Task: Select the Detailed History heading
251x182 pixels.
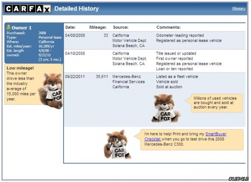Action: point(76,9)
